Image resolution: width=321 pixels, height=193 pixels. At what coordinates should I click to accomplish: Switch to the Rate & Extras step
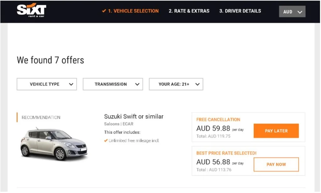click(189, 11)
